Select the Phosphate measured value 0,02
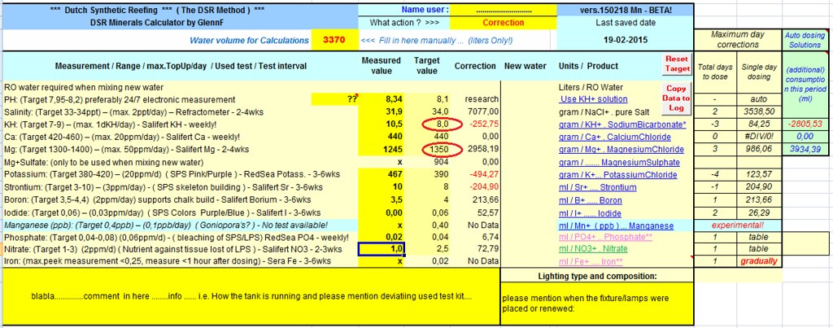Viewport: 833px width, 328px height. [x=382, y=237]
